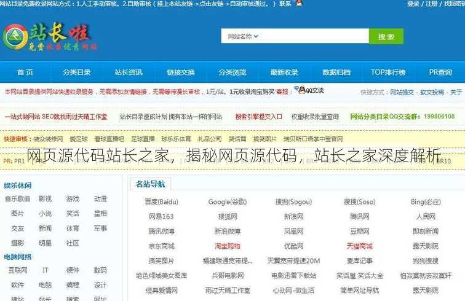Open the 权重收录批量查询 link
This screenshot has height=301, width=465.
[315, 117]
